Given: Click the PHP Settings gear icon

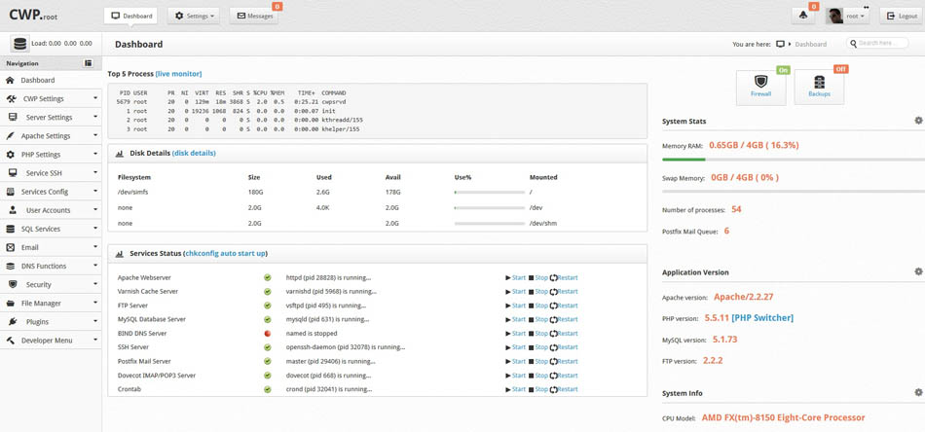Looking at the screenshot, I should click(10, 155).
